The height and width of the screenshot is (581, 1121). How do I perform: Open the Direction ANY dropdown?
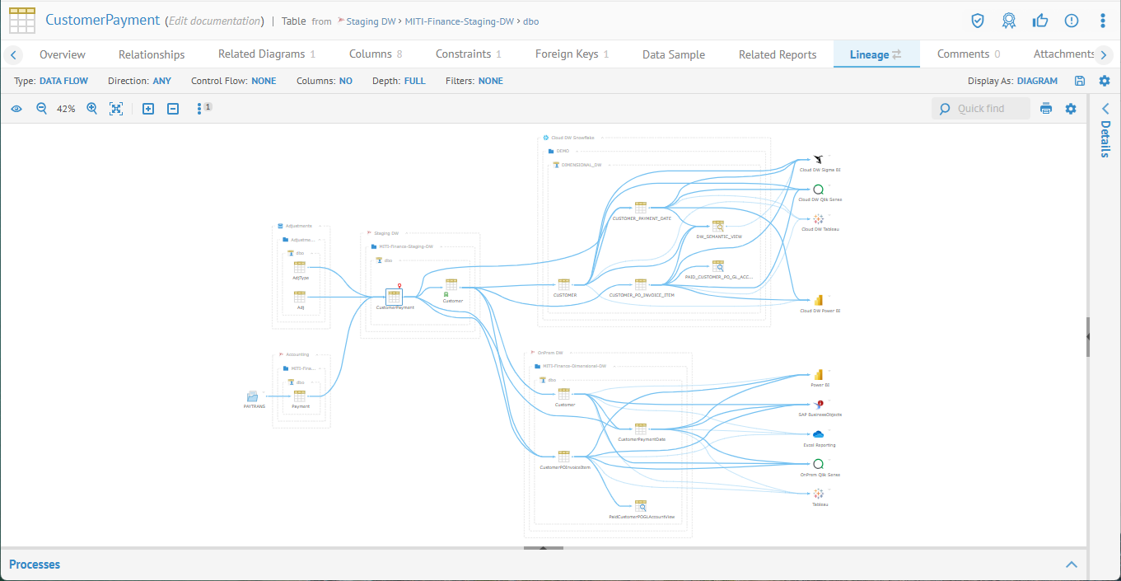coord(161,81)
